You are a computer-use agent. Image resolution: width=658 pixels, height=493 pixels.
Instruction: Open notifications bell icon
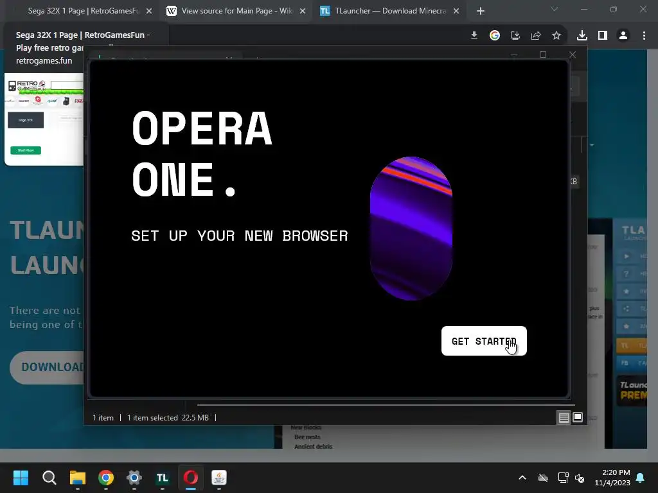click(641, 478)
